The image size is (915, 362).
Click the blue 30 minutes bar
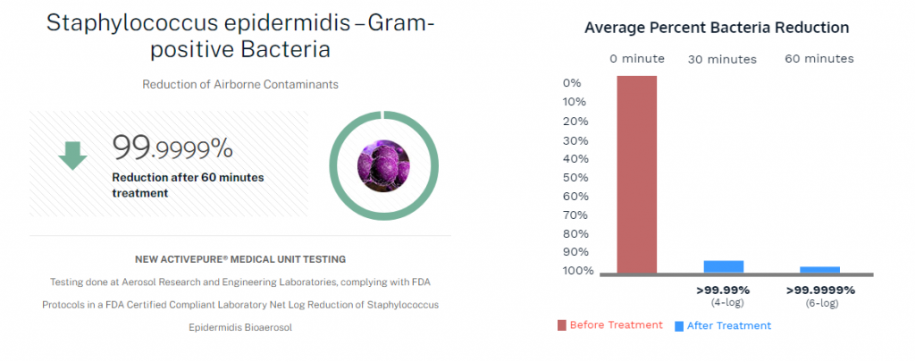tap(724, 266)
